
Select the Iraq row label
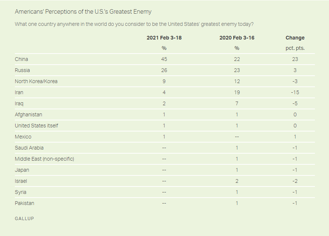pyautogui.click(x=19, y=103)
